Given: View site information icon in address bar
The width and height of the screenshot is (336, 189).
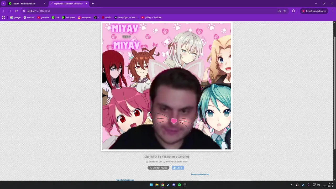Looking at the screenshot, I should (x=24, y=11).
